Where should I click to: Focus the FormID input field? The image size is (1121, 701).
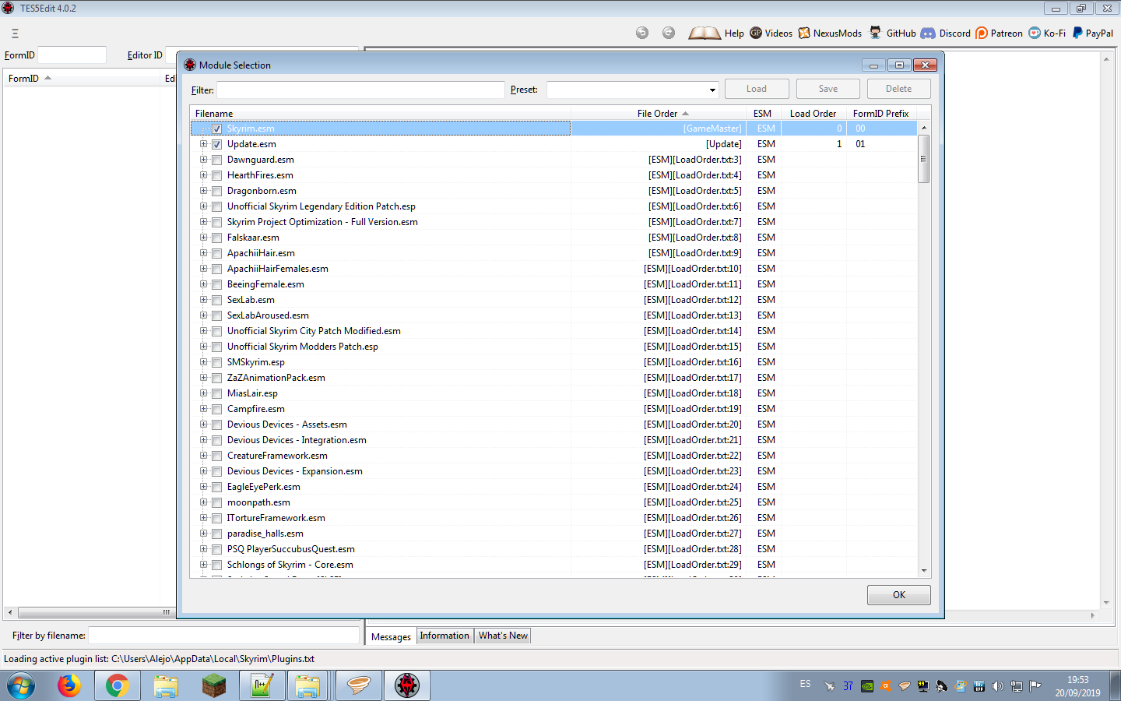(x=72, y=55)
